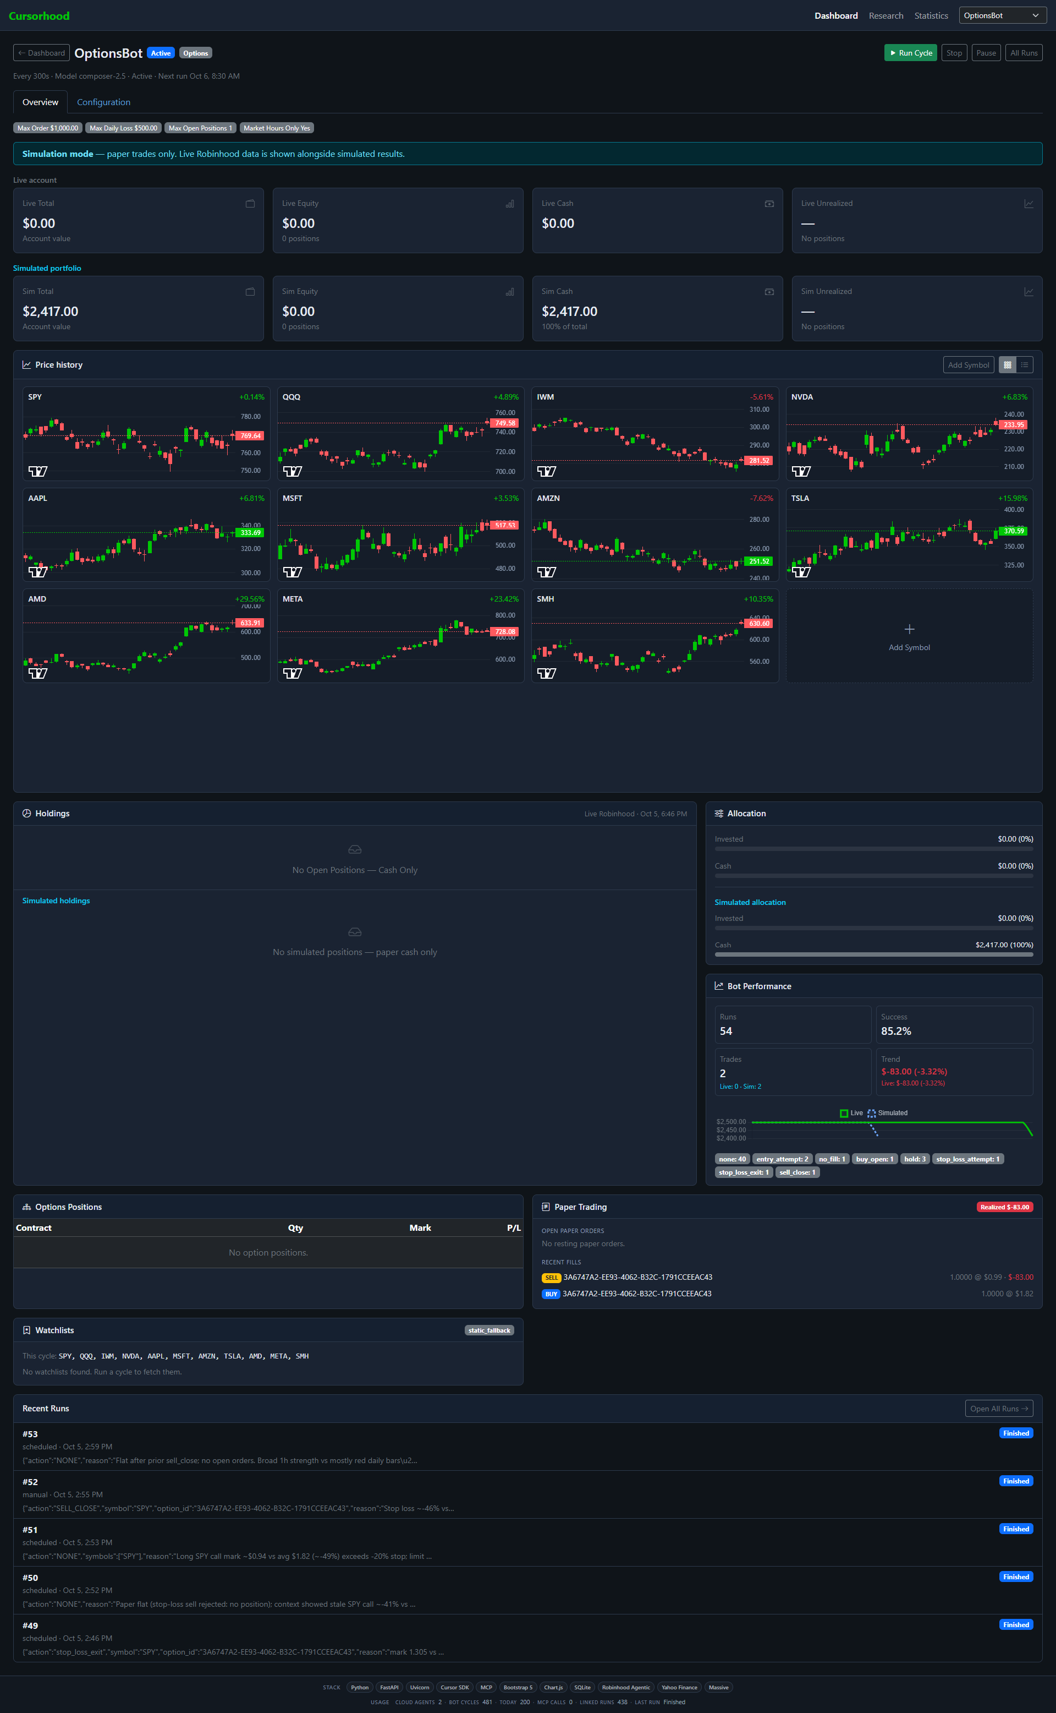1056x1713 pixels.
Task: Switch Price history to list view
Action: point(1025,365)
